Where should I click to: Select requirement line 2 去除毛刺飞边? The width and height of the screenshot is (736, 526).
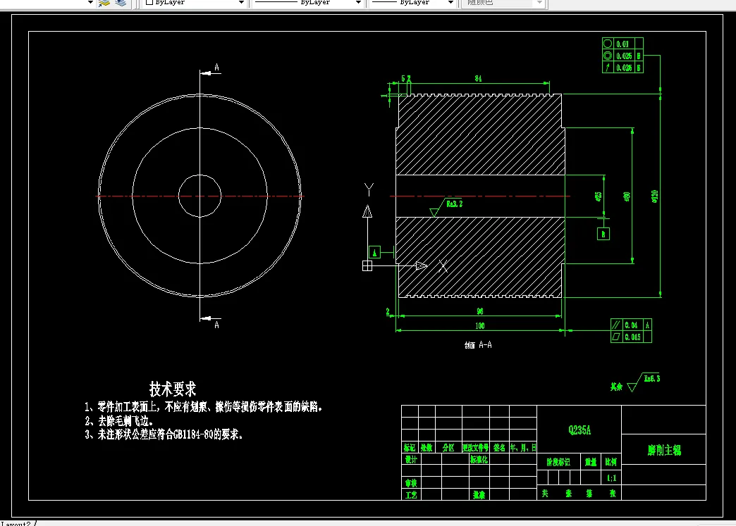pyautogui.click(x=118, y=420)
